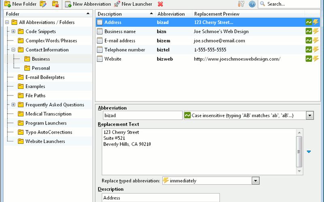Click green case icon in Telephone number row
The height and width of the screenshot is (202, 324).
coord(309,50)
